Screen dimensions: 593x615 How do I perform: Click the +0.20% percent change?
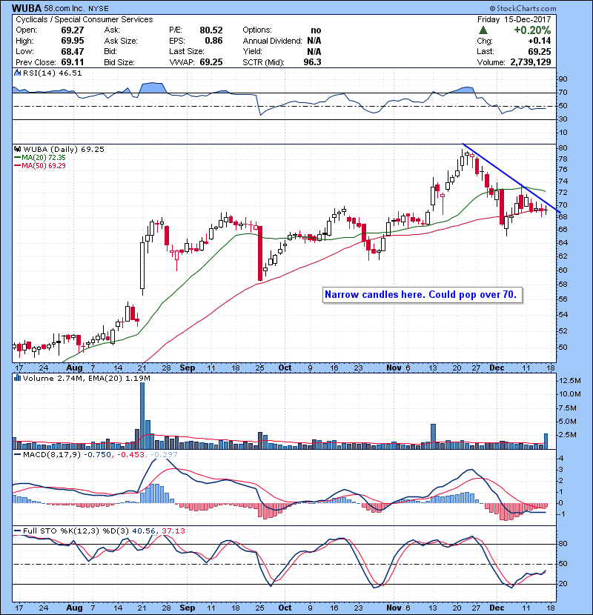click(x=532, y=30)
